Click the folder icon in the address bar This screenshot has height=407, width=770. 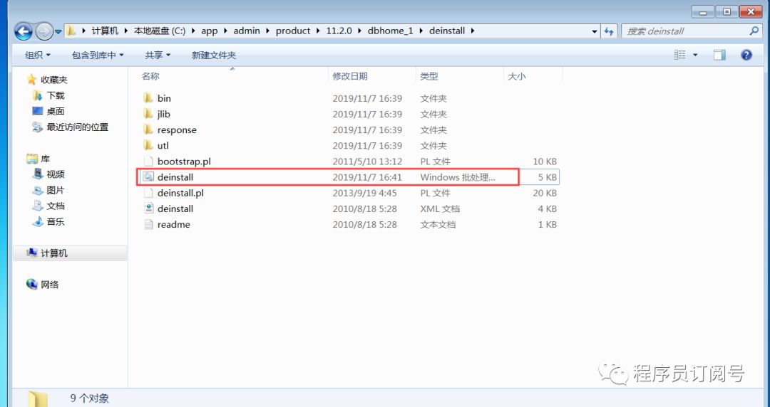[x=71, y=31]
